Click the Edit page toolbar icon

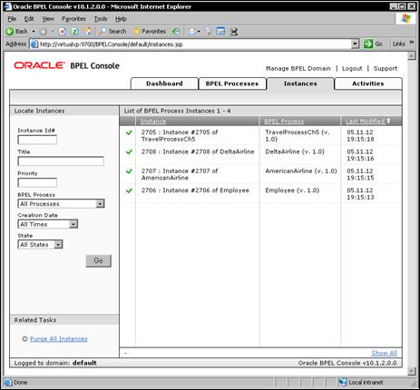pyautogui.click(x=221, y=32)
